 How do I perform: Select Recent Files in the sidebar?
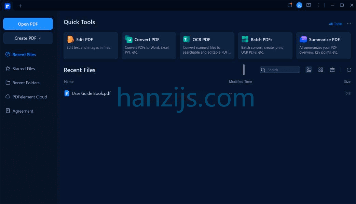point(24,55)
